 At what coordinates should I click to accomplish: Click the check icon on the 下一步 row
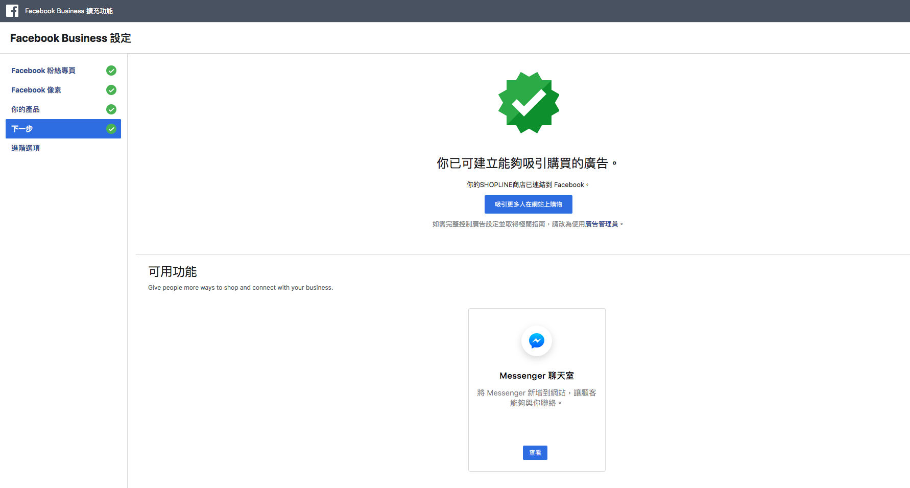[x=111, y=129]
